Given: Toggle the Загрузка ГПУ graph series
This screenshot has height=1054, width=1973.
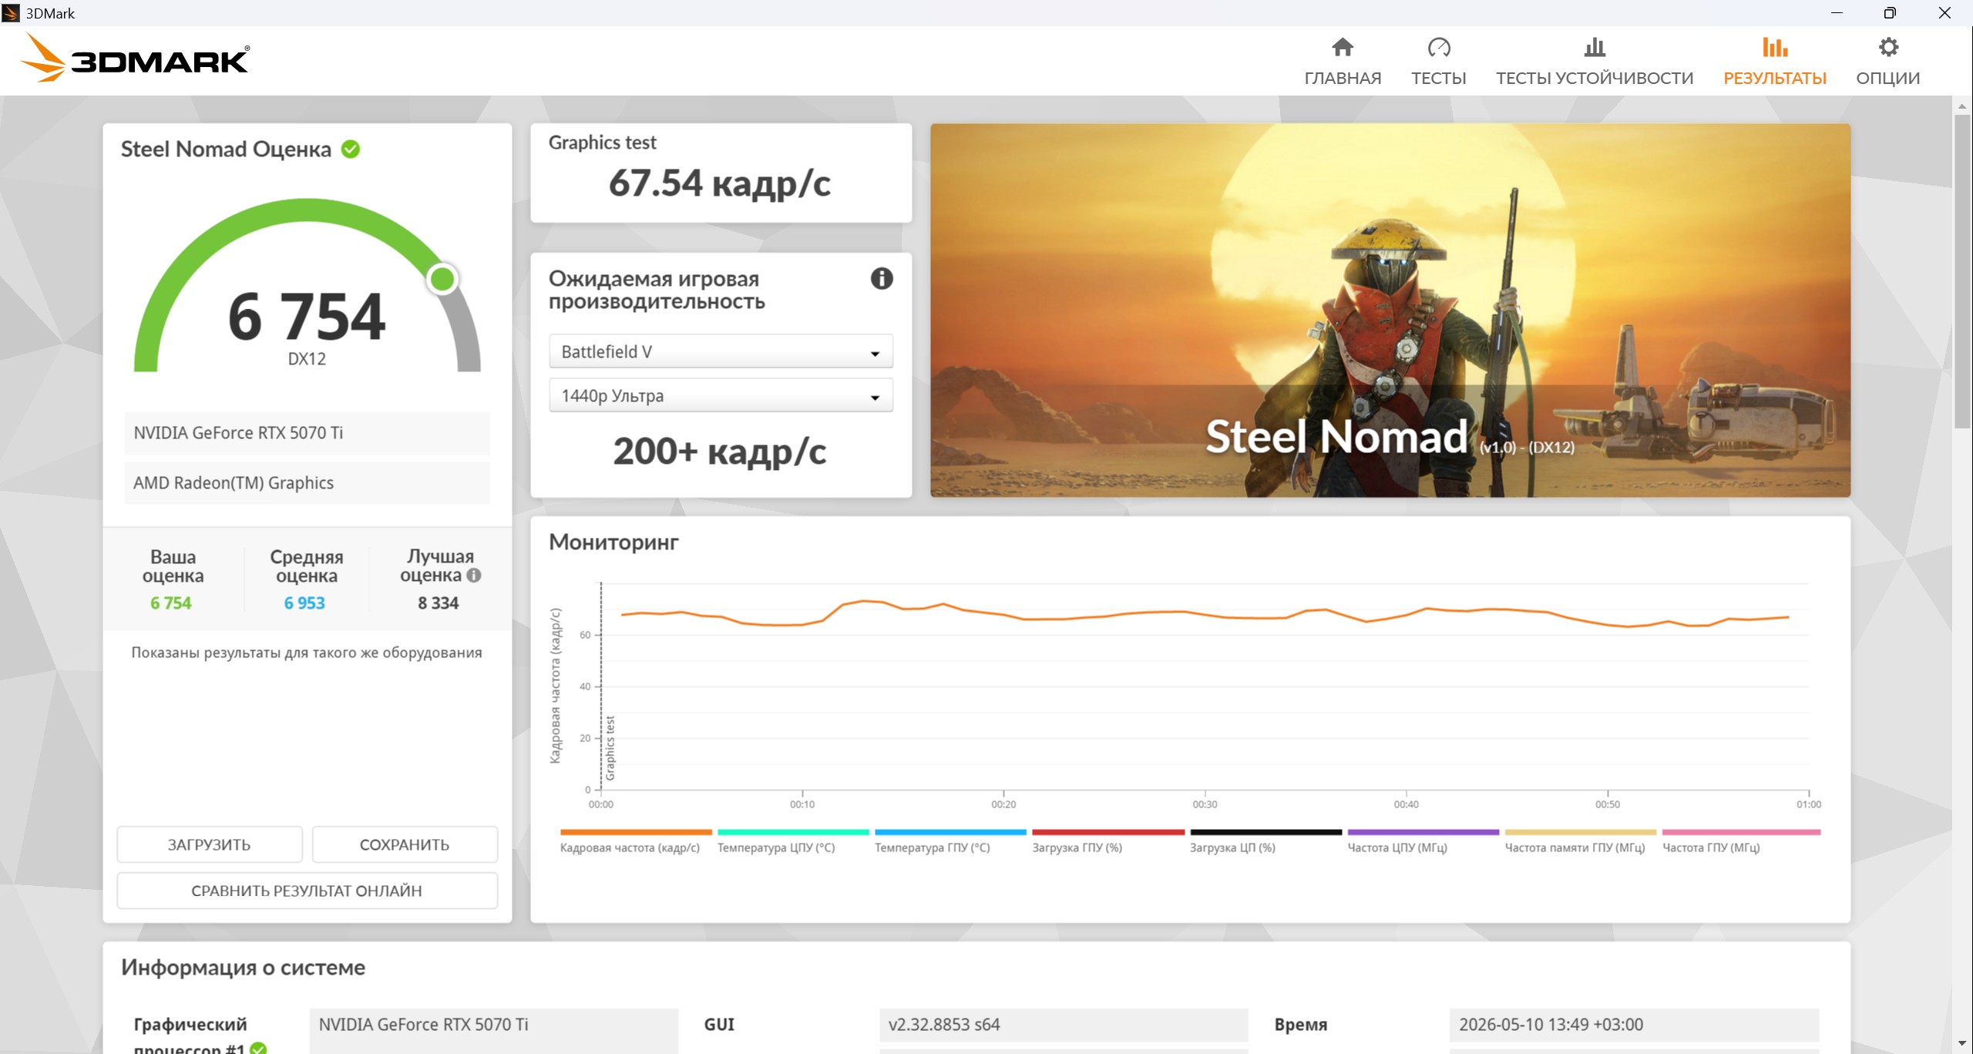Looking at the screenshot, I should pyautogui.click(x=1108, y=841).
